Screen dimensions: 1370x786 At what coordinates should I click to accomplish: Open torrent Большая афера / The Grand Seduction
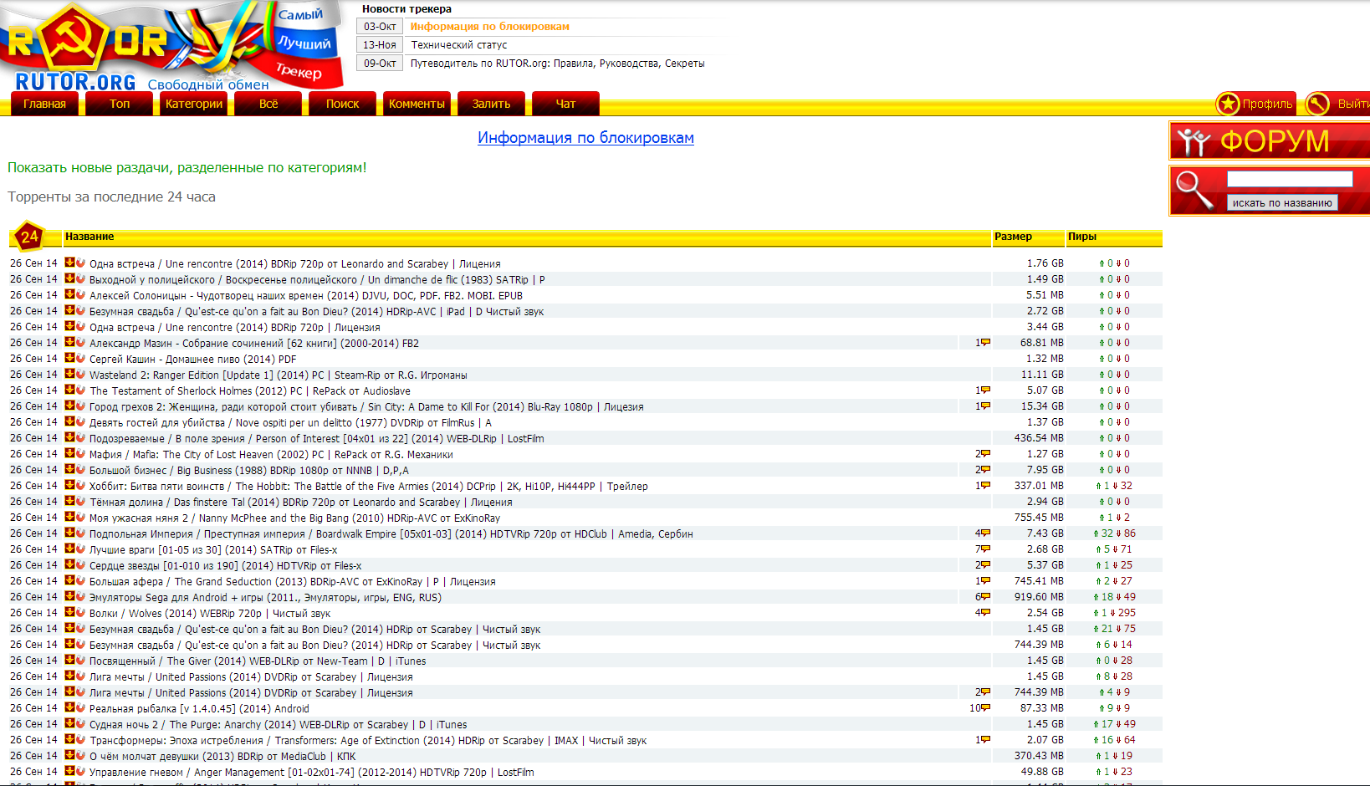(x=293, y=581)
